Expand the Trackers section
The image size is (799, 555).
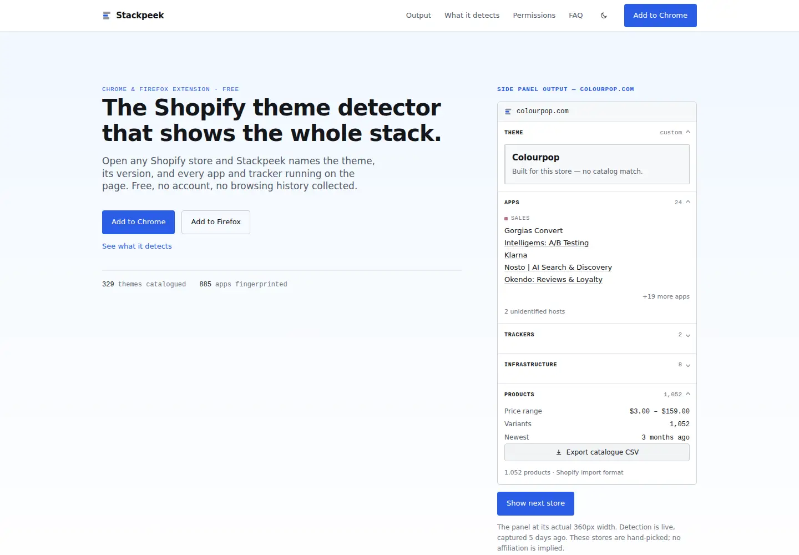click(x=597, y=335)
